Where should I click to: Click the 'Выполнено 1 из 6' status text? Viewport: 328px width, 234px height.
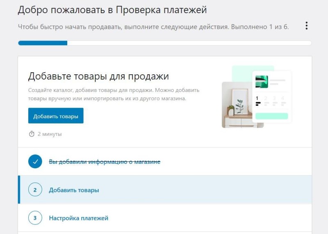260,27
